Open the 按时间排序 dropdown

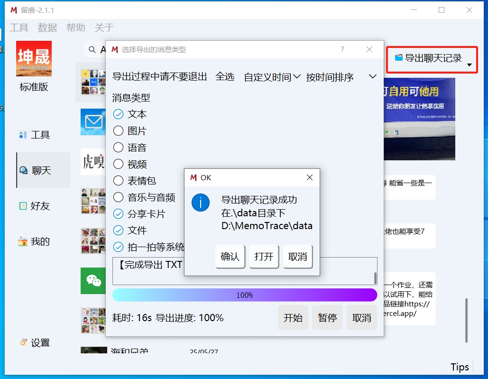click(341, 77)
